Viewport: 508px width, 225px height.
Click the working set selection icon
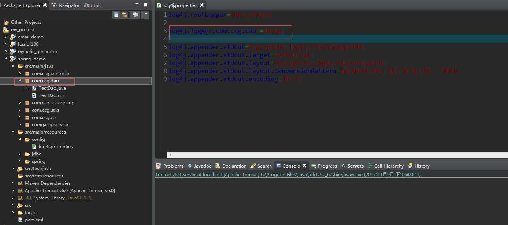point(136,15)
